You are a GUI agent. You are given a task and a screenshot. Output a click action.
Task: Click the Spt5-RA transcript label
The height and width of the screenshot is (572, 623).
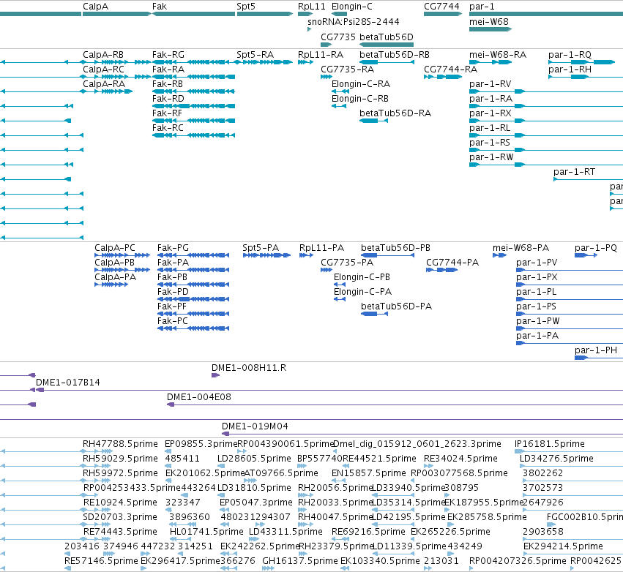(255, 55)
